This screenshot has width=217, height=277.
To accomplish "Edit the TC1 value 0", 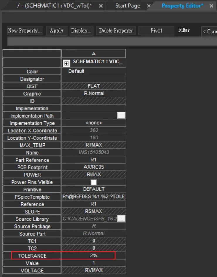I will (94, 241).
